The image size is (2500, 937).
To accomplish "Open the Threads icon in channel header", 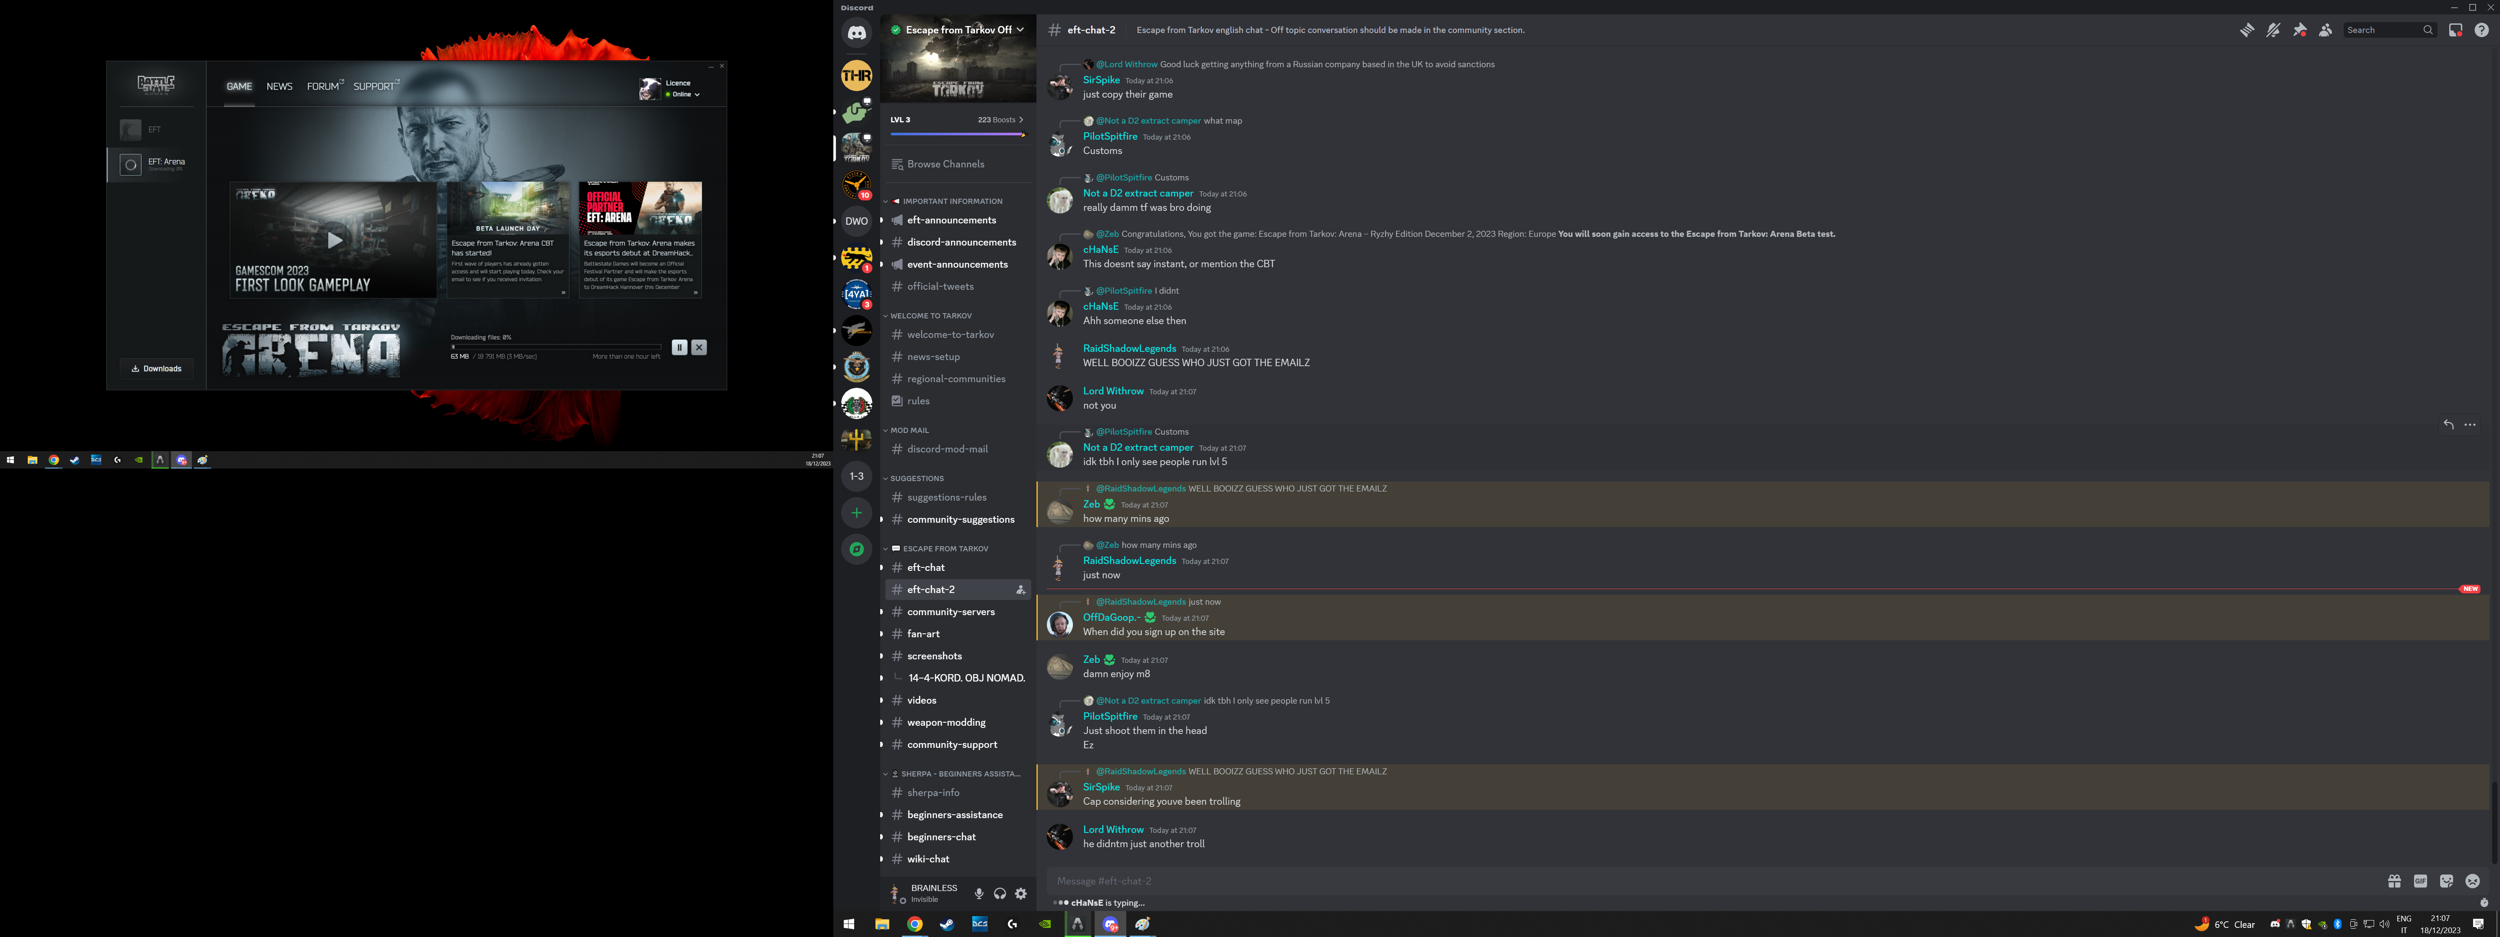I will point(2247,30).
